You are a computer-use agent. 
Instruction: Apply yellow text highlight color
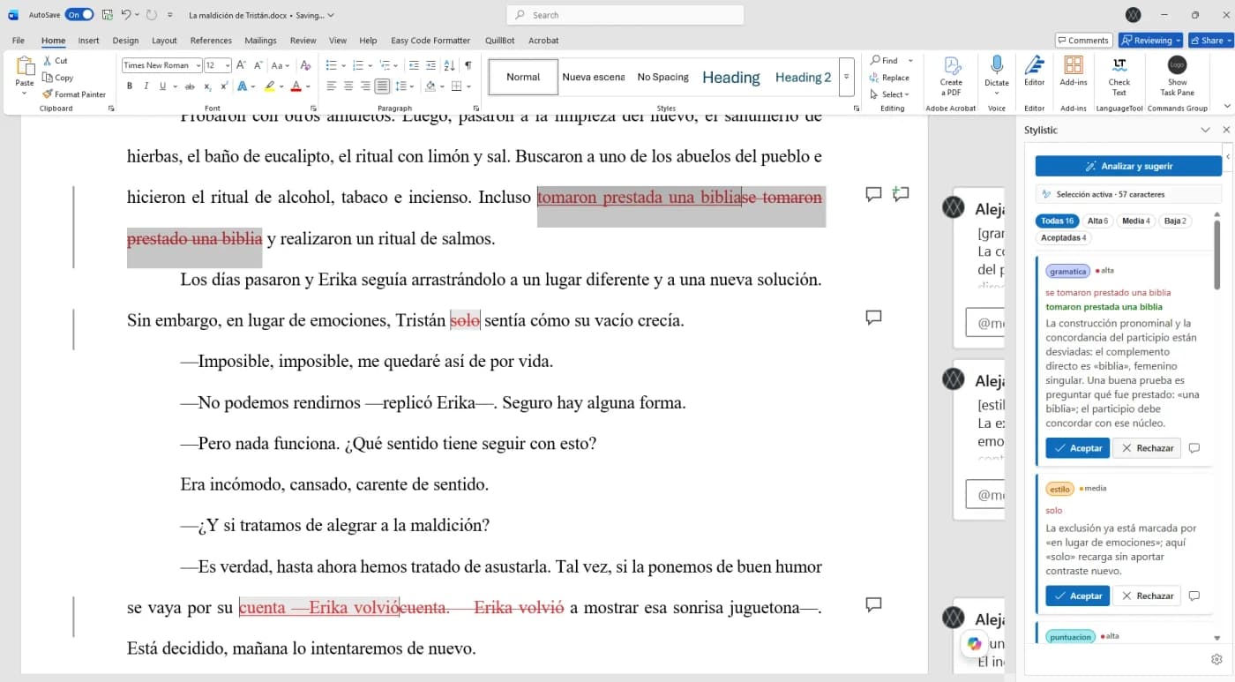(x=269, y=86)
